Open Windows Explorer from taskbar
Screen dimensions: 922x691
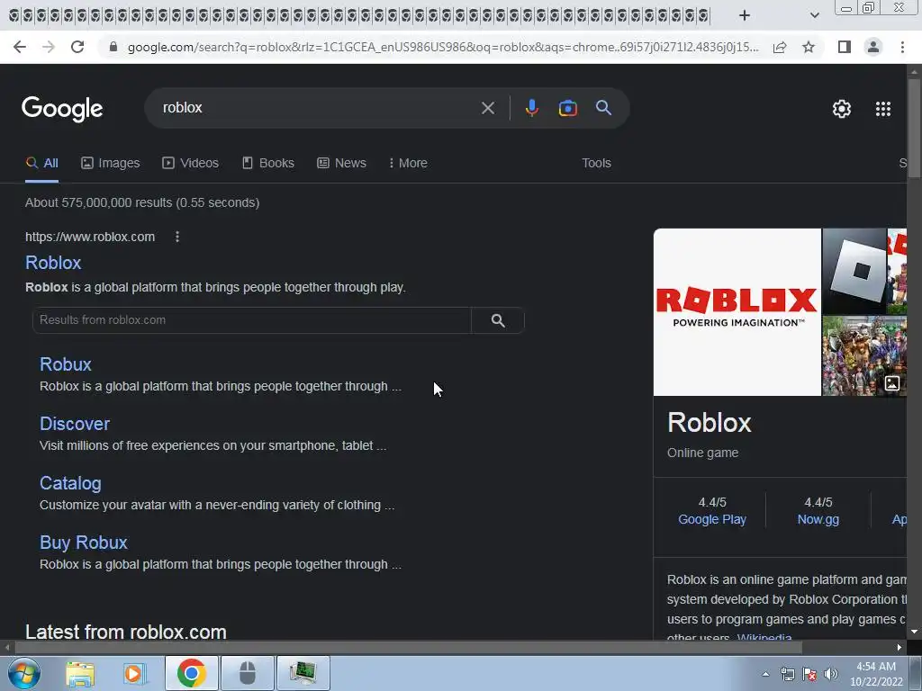click(80, 673)
